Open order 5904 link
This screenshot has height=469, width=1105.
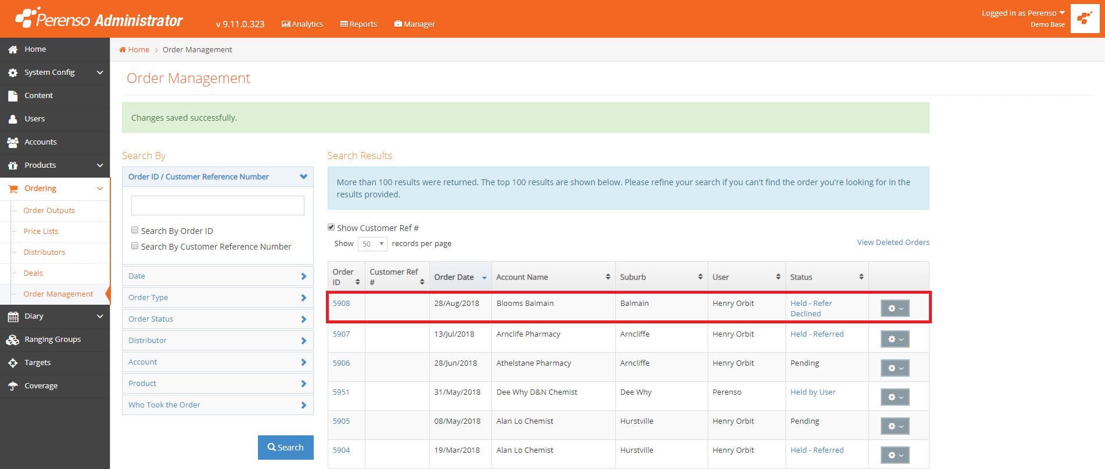click(341, 450)
